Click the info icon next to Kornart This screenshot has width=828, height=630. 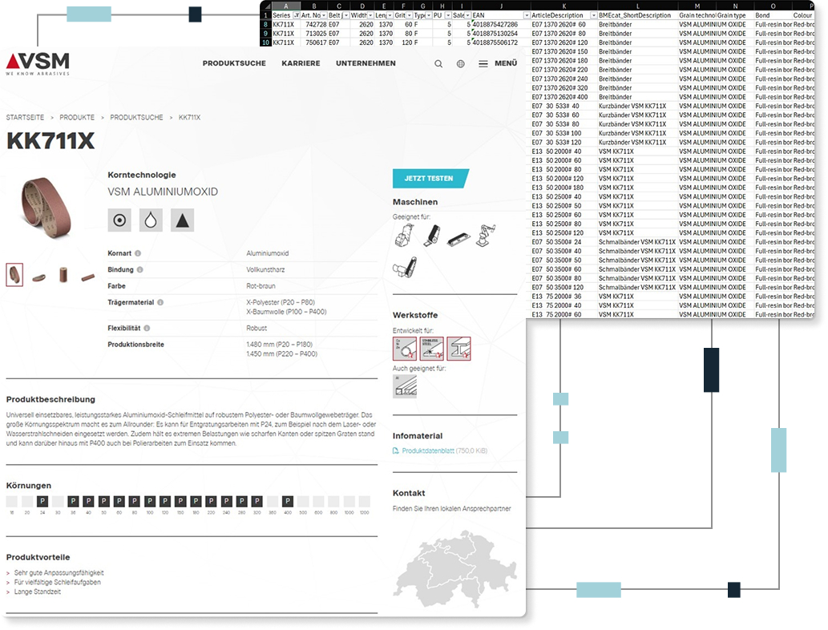pyautogui.click(x=138, y=253)
